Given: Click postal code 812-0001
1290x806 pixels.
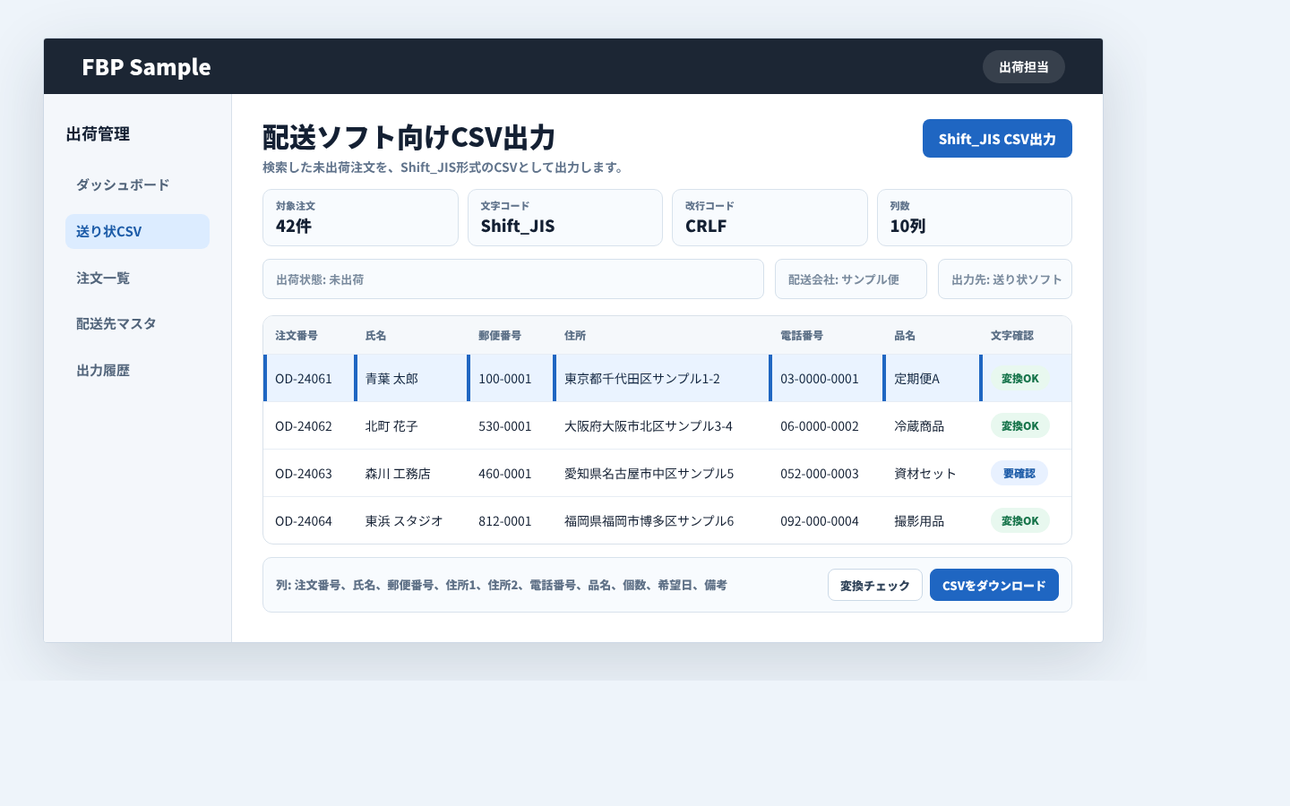Looking at the screenshot, I should (x=505, y=521).
